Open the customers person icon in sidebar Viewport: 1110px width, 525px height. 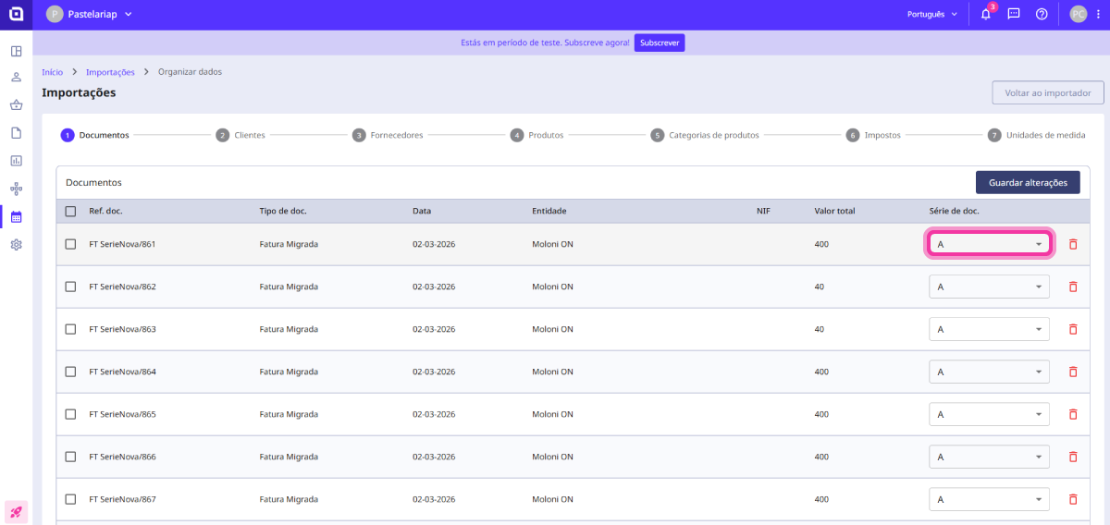16,77
